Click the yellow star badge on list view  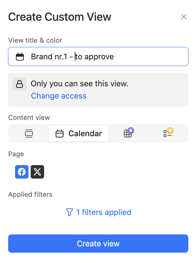[171, 130]
